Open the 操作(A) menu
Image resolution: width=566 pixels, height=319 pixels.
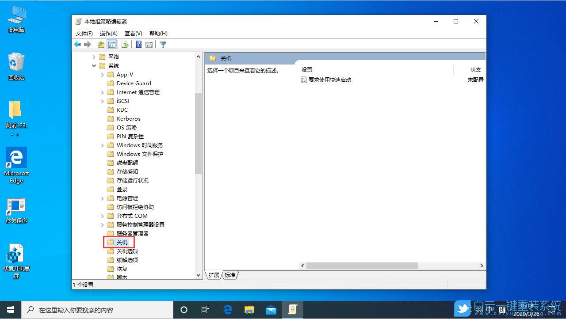tap(109, 33)
